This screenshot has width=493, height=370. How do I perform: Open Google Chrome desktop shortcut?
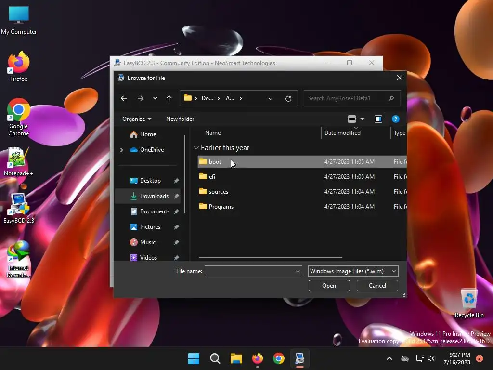[x=19, y=117]
